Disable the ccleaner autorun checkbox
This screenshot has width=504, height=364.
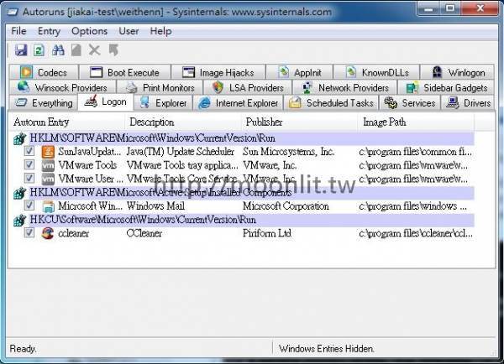click(x=30, y=232)
